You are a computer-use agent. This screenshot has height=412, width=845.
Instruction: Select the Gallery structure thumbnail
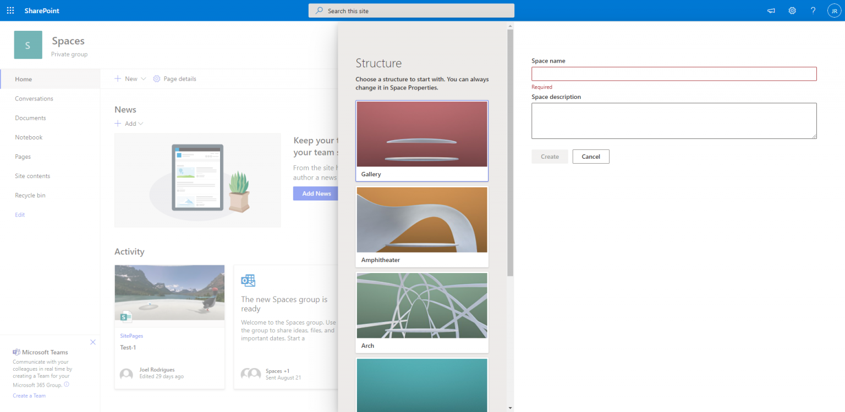[x=421, y=135]
